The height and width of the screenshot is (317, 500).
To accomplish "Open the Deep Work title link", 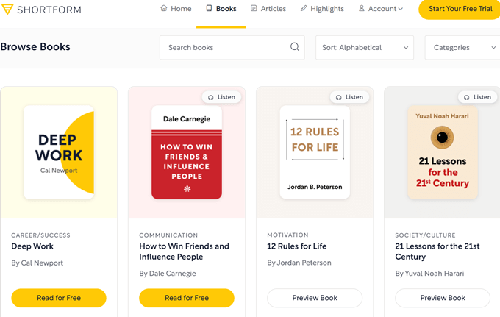I will [x=32, y=246].
